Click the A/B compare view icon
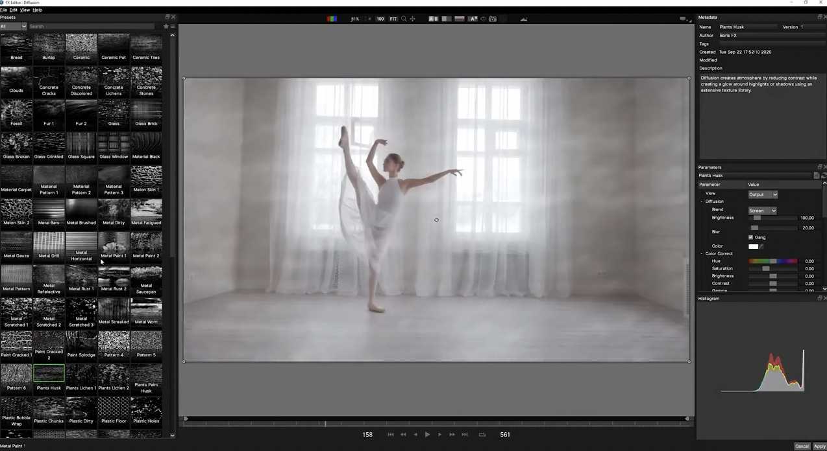827x451 pixels. tap(433, 18)
